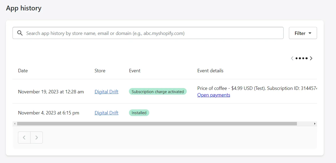Click the next-page arrow button below the table
Screen dimensions: 336x163
[x=37, y=137]
